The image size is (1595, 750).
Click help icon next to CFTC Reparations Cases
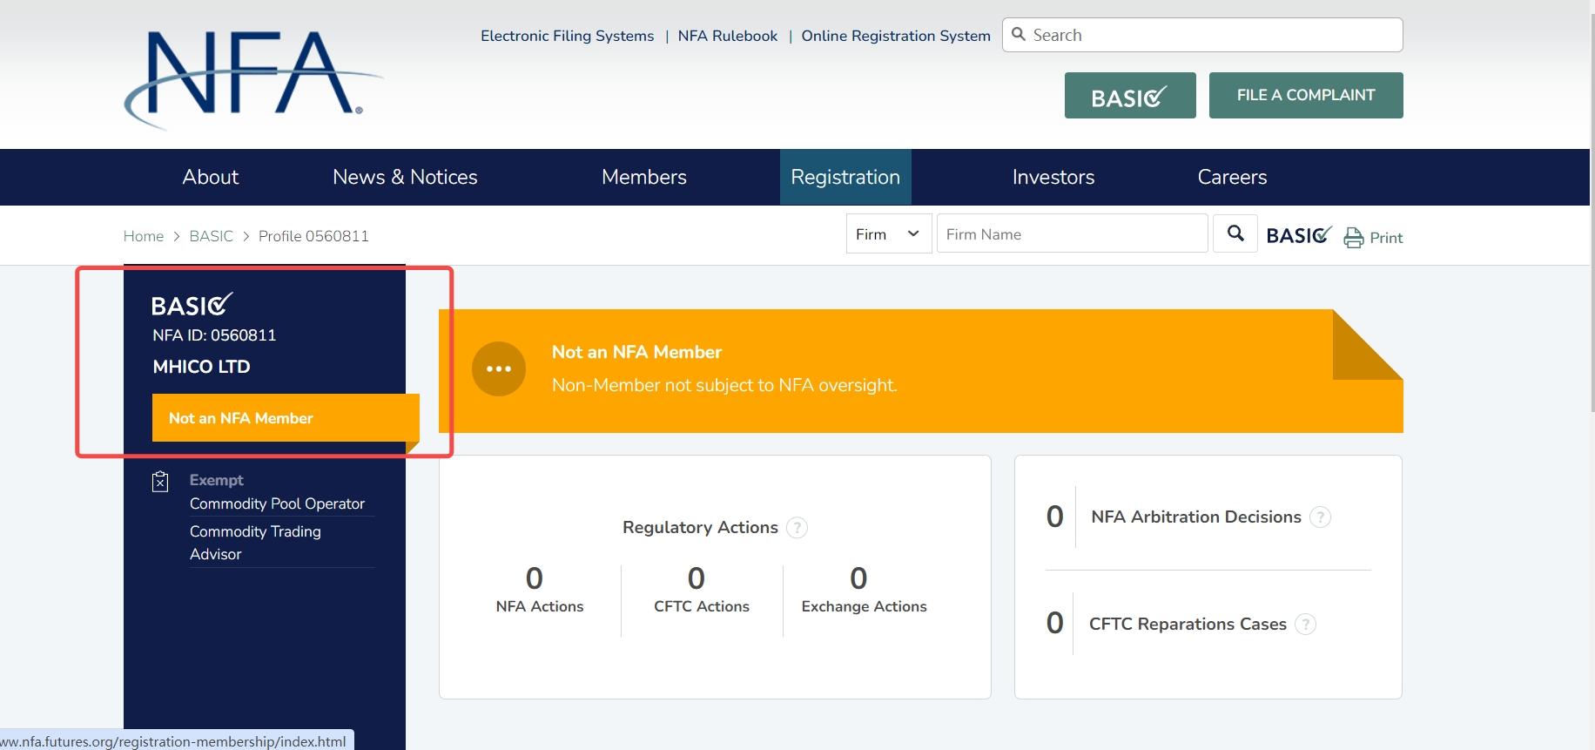[1306, 625]
